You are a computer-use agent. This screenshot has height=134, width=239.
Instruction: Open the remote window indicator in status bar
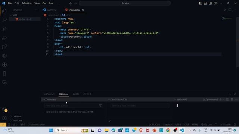point(3,124)
